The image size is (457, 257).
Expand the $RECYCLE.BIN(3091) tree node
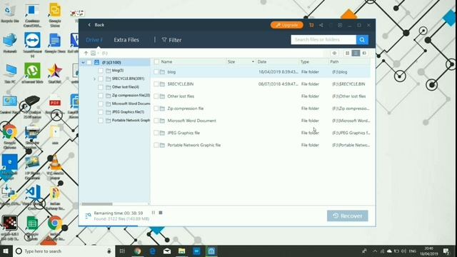pos(94,79)
